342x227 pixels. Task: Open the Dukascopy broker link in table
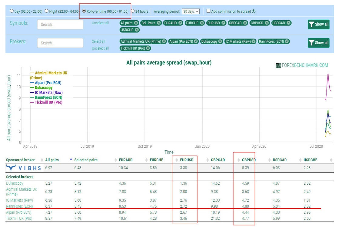[15, 183]
